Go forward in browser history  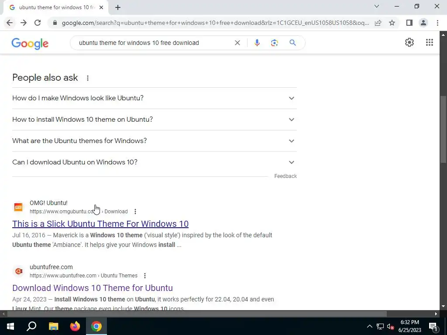point(24,23)
